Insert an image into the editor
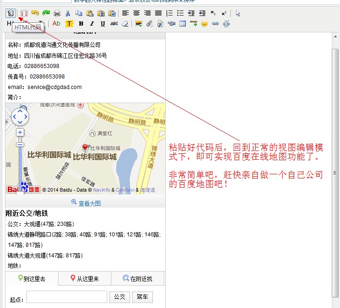Screen dimensions: 340x308 [x=139, y=24]
